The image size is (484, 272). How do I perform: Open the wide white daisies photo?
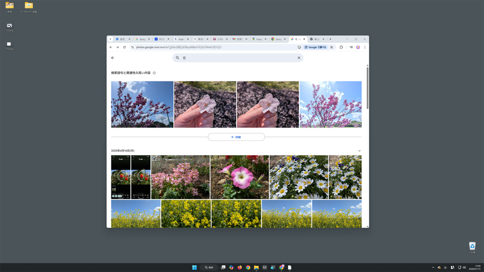click(x=299, y=177)
